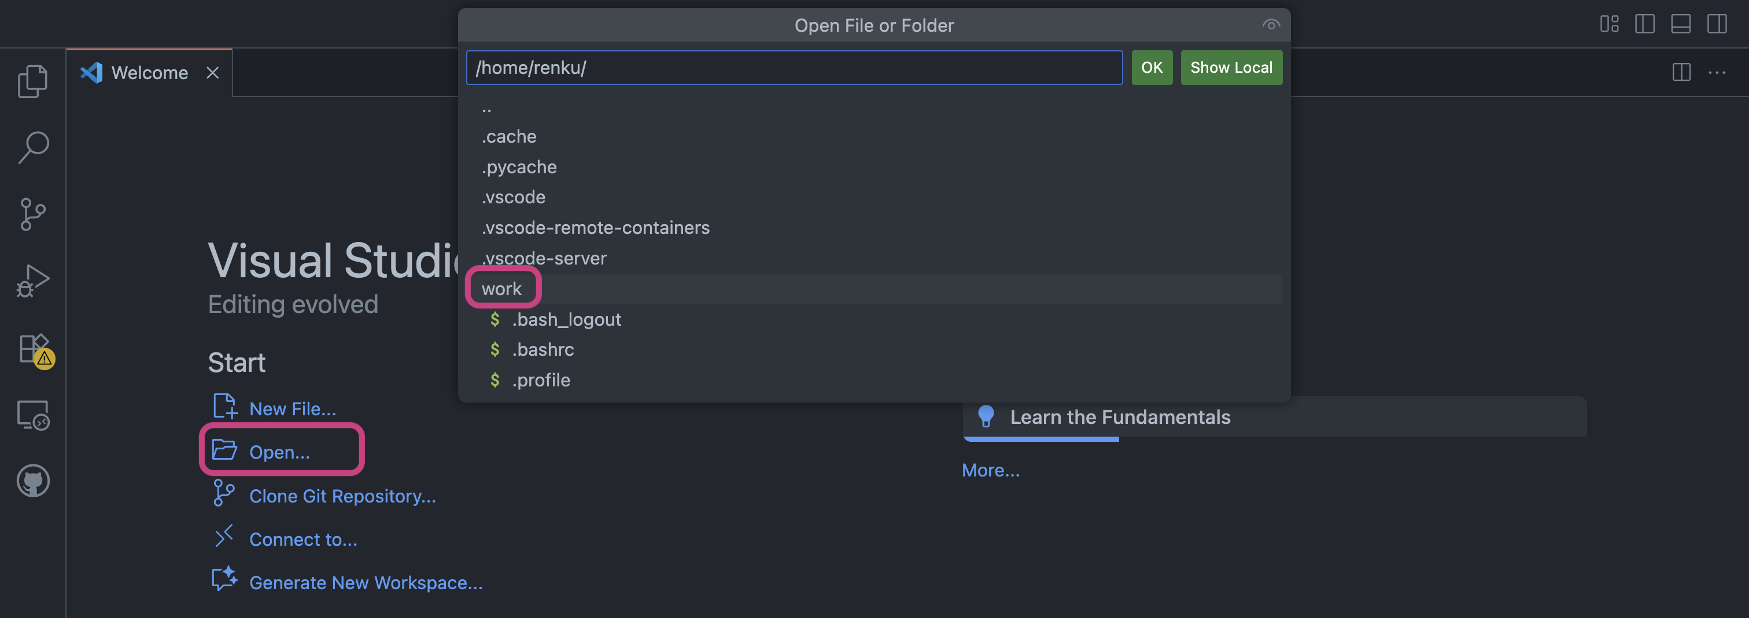Click the split editor right icon
1749x618 pixels.
pyautogui.click(x=1681, y=72)
